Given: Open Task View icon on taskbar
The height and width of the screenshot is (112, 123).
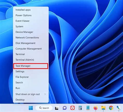Looking at the screenshot, I should coord(57,108).
